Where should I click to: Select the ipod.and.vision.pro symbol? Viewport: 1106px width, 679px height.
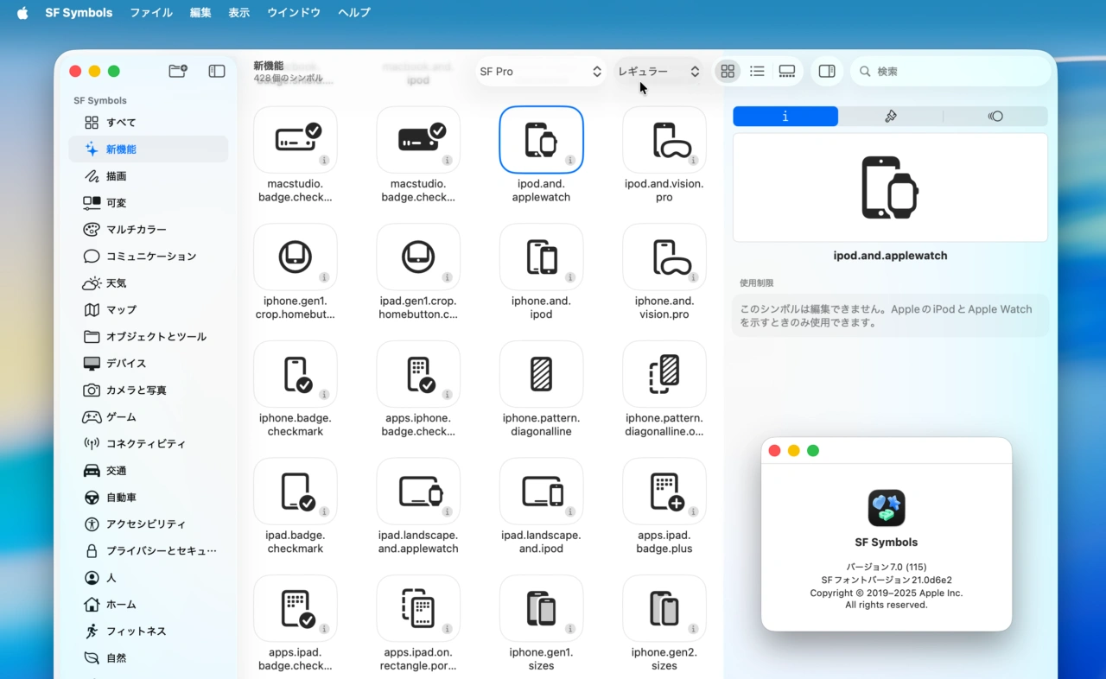coord(664,141)
